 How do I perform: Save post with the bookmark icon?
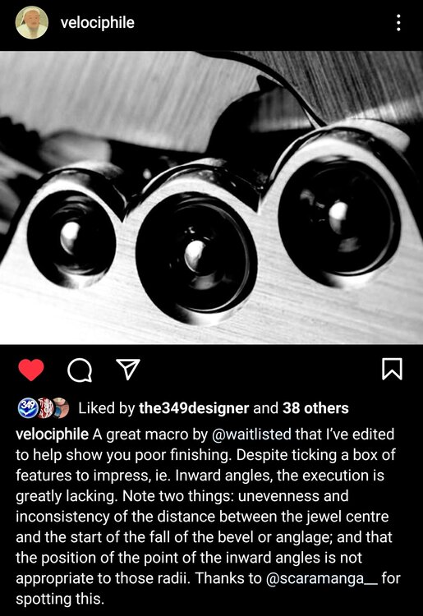392,370
